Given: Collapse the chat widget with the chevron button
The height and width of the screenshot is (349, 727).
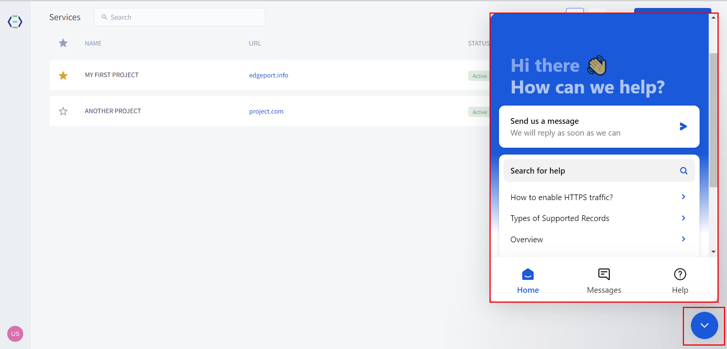Looking at the screenshot, I should pos(704,325).
